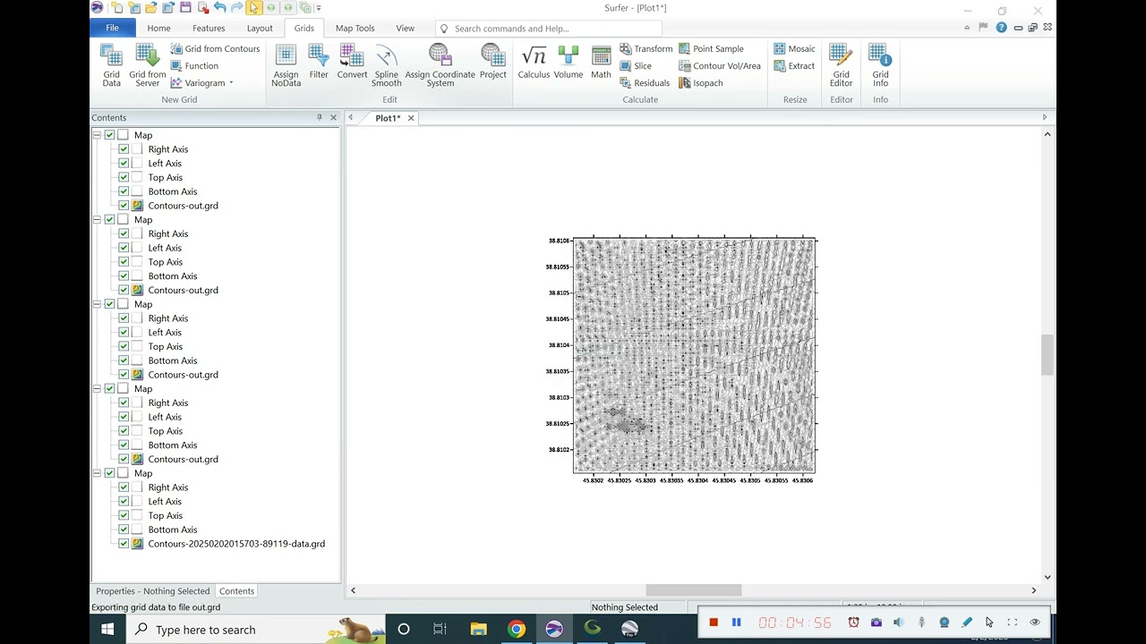Toggle auto-hide pin of Contents panel
The width and height of the screenshot is (1146, 644).
pyautogui.click(x=319, y=117)
